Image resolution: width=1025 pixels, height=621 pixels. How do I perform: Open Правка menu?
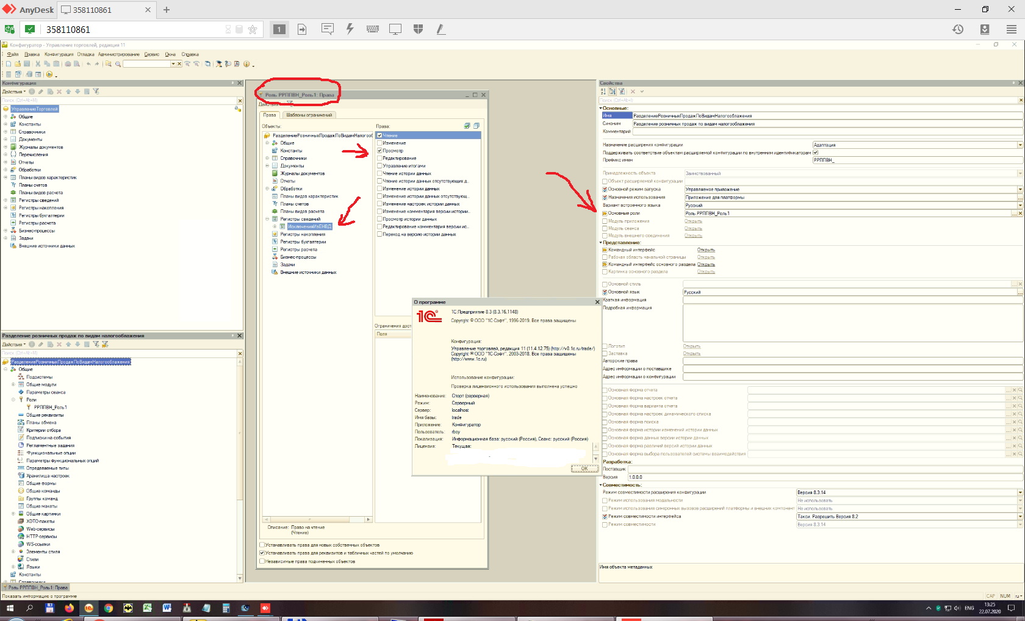pyautogui.click(x=32, y=54)
